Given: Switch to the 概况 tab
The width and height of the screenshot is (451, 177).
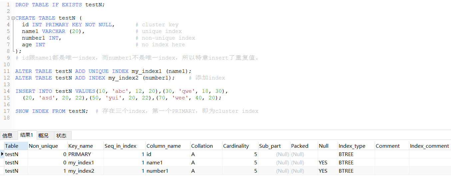Looking at the screenshot, I should click(43, 135).
